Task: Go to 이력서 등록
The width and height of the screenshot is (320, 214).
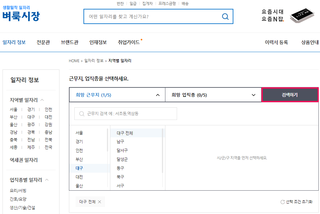Action: [x=276, y=42]
